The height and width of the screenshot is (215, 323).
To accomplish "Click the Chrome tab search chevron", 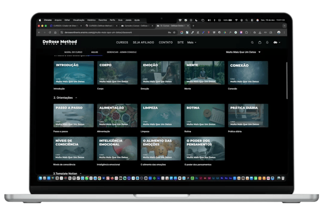I will tap(284, 26).
